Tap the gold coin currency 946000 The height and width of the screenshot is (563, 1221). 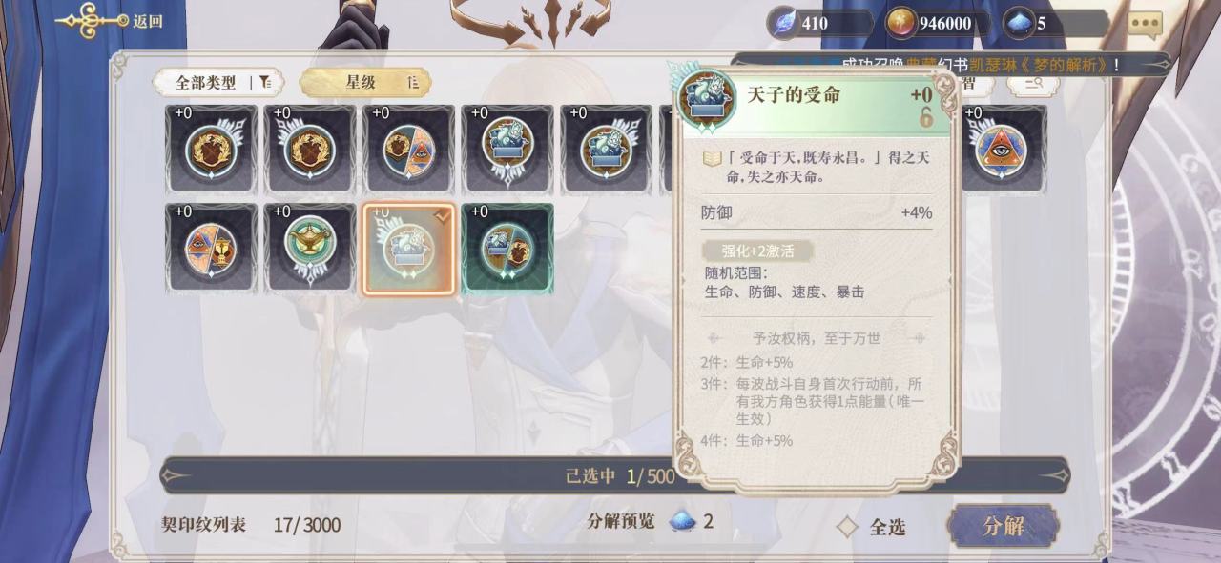click(x=942, y=24)
